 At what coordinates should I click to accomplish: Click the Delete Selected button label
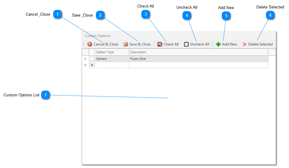point(261,44)
